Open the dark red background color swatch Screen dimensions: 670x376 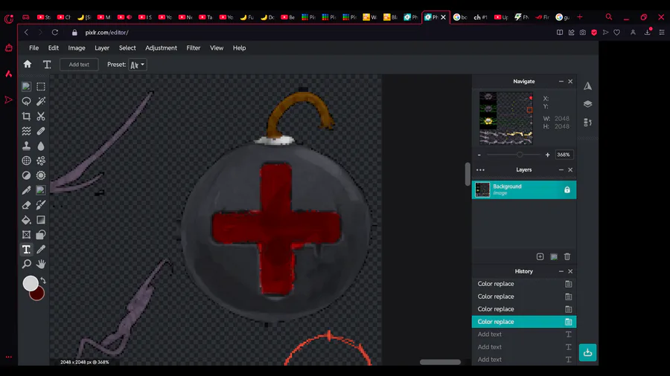tap(39, 295)
